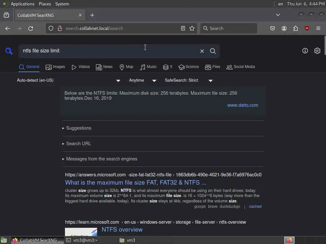Switch to the Science category
326x244 pixels.
click(188, 67)
